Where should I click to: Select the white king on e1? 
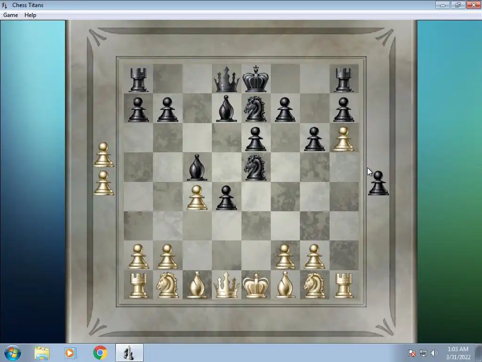(x=256, y=284)
